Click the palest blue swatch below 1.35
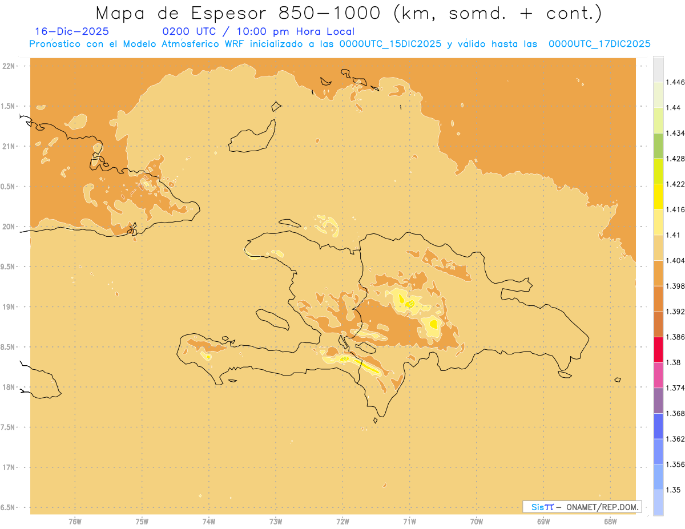This screenshot has height=529, width=685. 658,503
